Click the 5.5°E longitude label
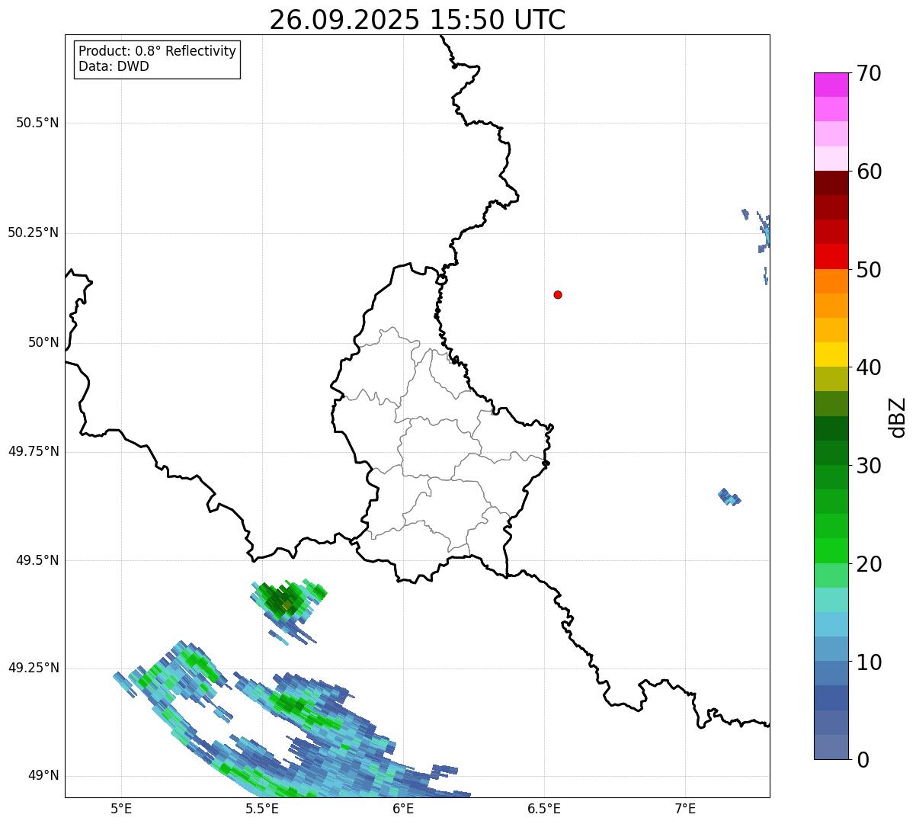The width and height of the screenshot is (916, 824). tap(262, 808)
